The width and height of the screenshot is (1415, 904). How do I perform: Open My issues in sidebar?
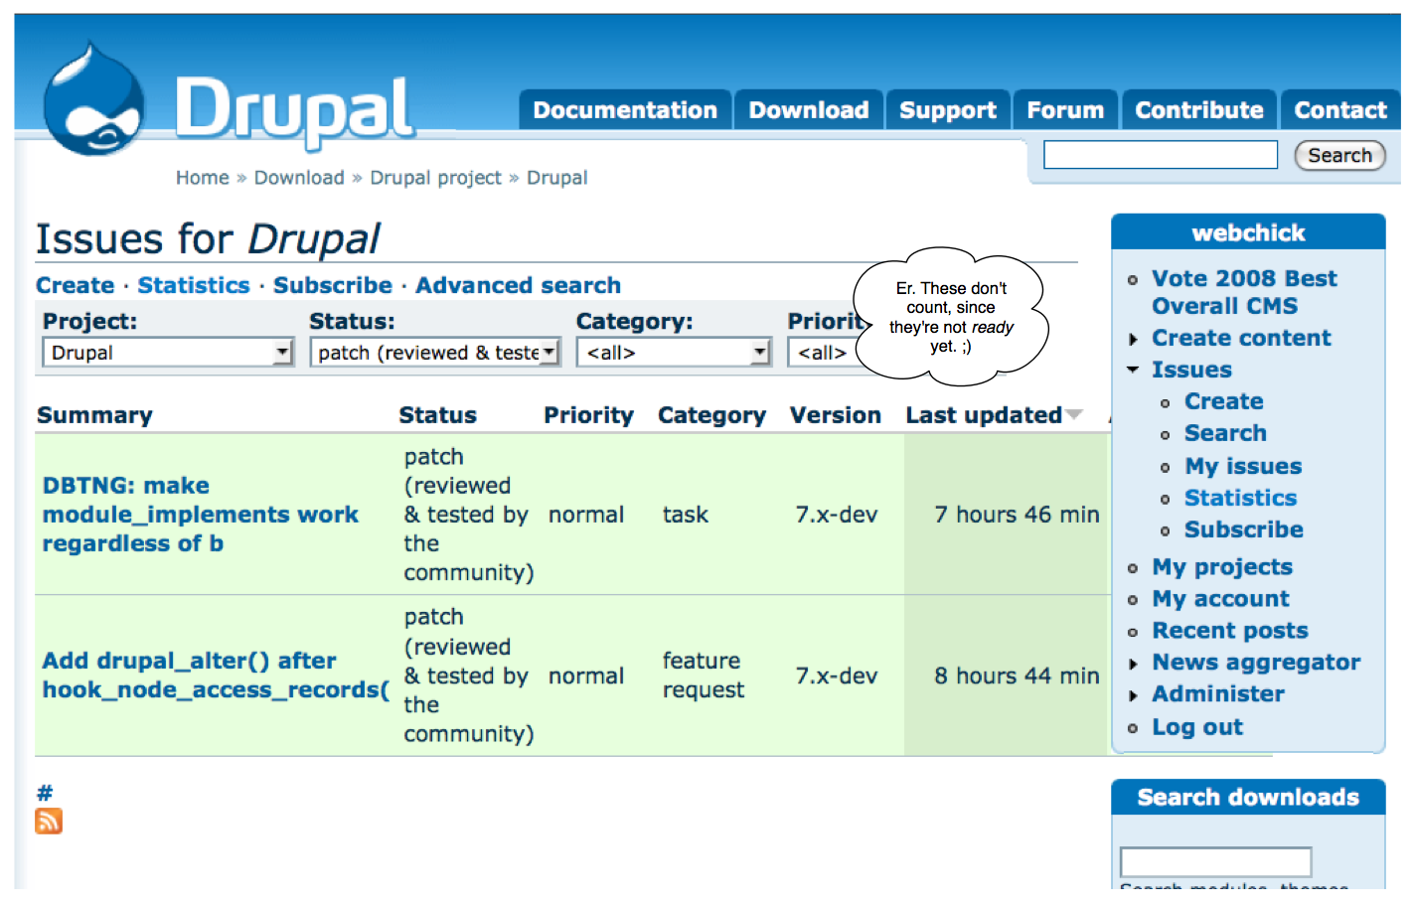[x=1243, y=466]
